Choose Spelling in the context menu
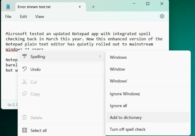Viewport: 195px width, 136px height. (62, 57)
